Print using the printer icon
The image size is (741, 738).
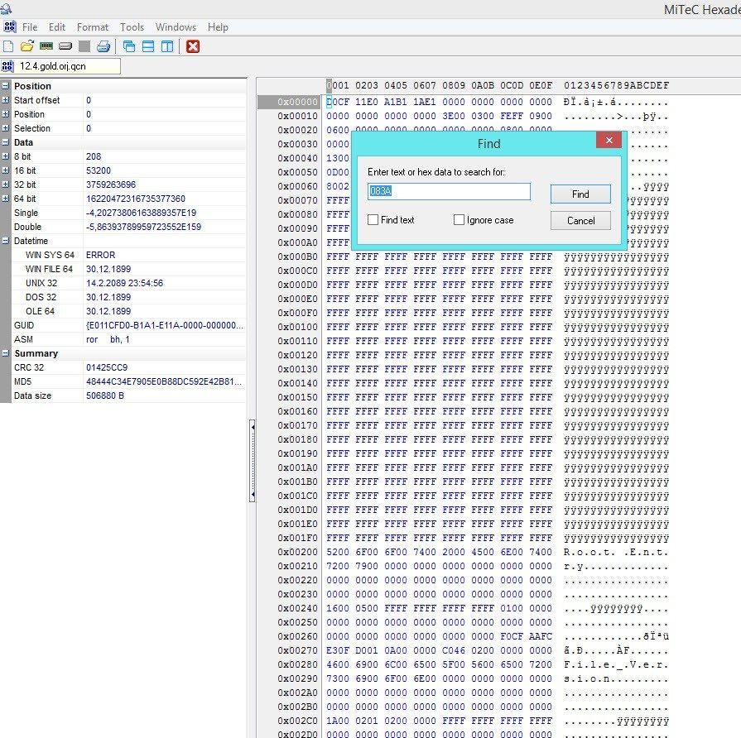point(103,46)
